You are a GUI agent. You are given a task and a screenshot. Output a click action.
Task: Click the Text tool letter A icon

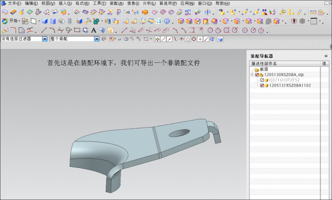pyautogui.click(x=94, y=30)
